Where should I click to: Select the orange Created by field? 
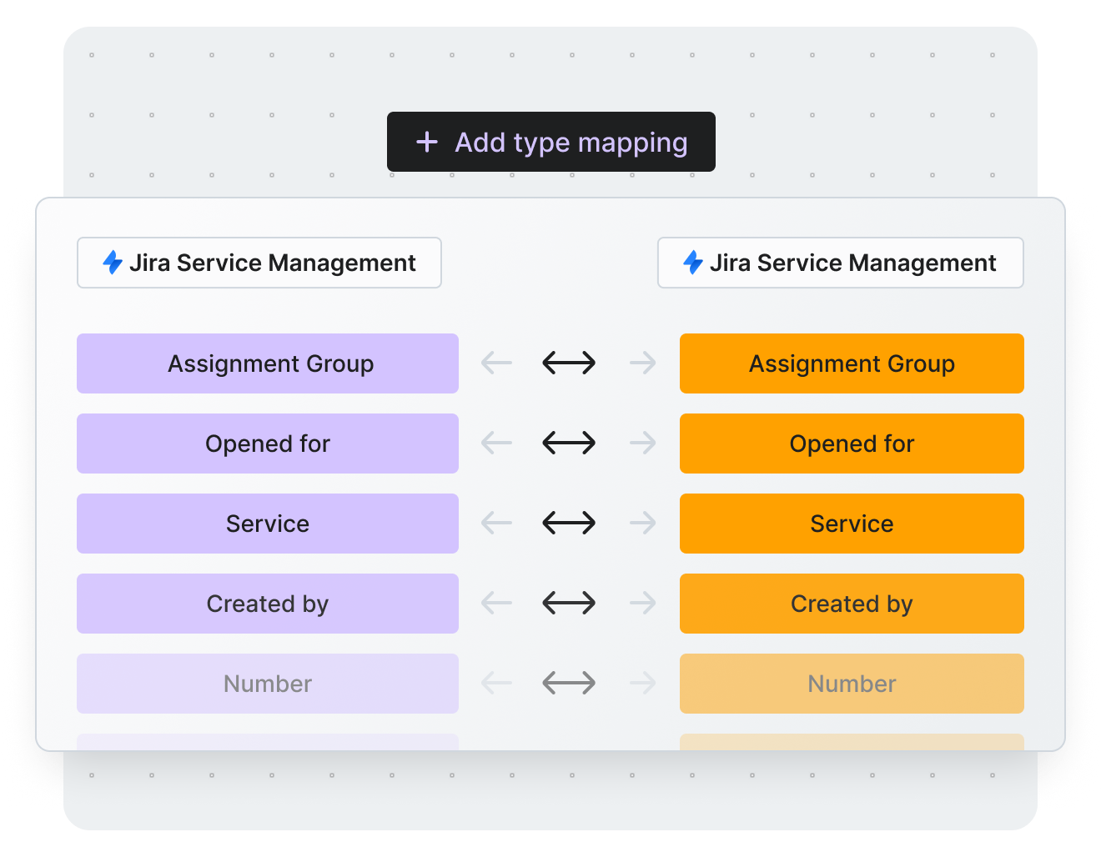pos(852,604)
